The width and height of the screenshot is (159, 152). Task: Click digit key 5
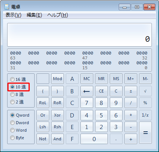point(101,115)
